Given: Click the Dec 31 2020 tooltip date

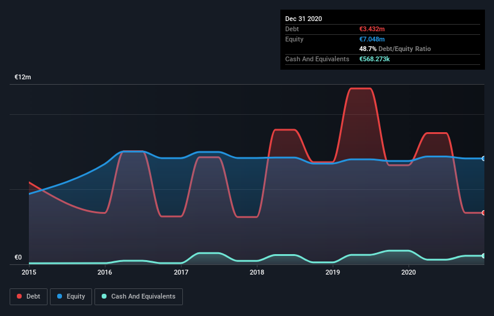Looking at the screenshot, I should (x=303, y=19).
